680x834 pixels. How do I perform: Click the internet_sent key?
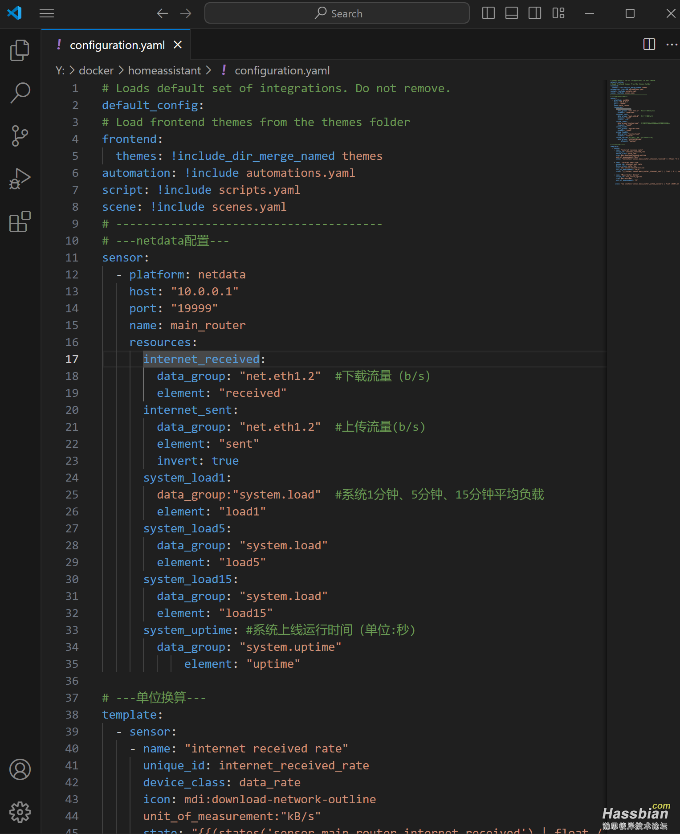187,410
